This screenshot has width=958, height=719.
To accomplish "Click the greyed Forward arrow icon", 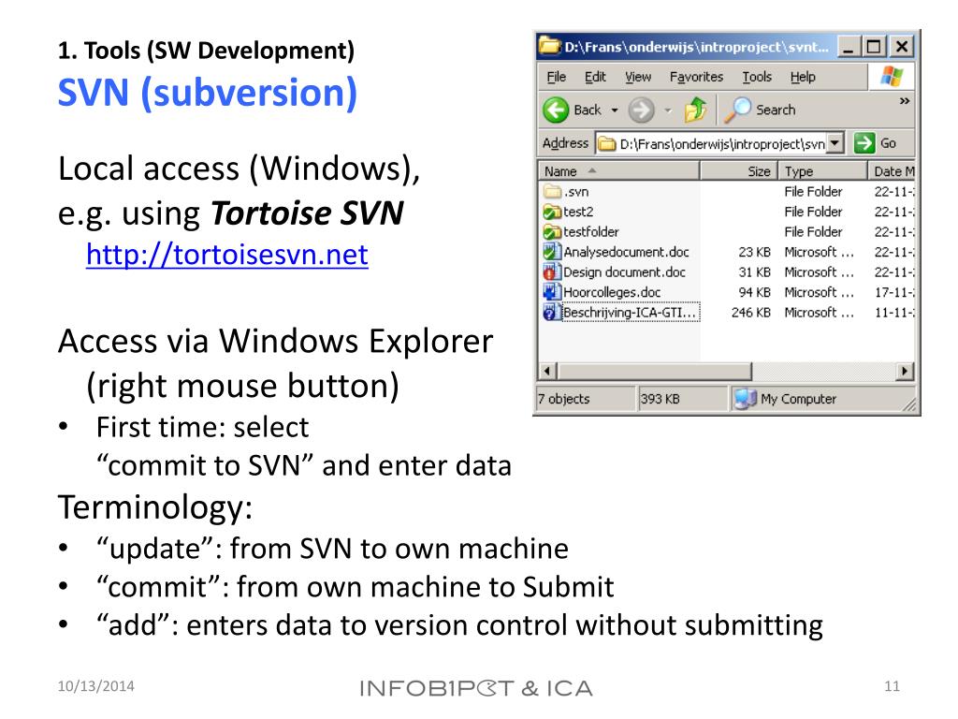I will pyautogui.click(x=641, y=110).
